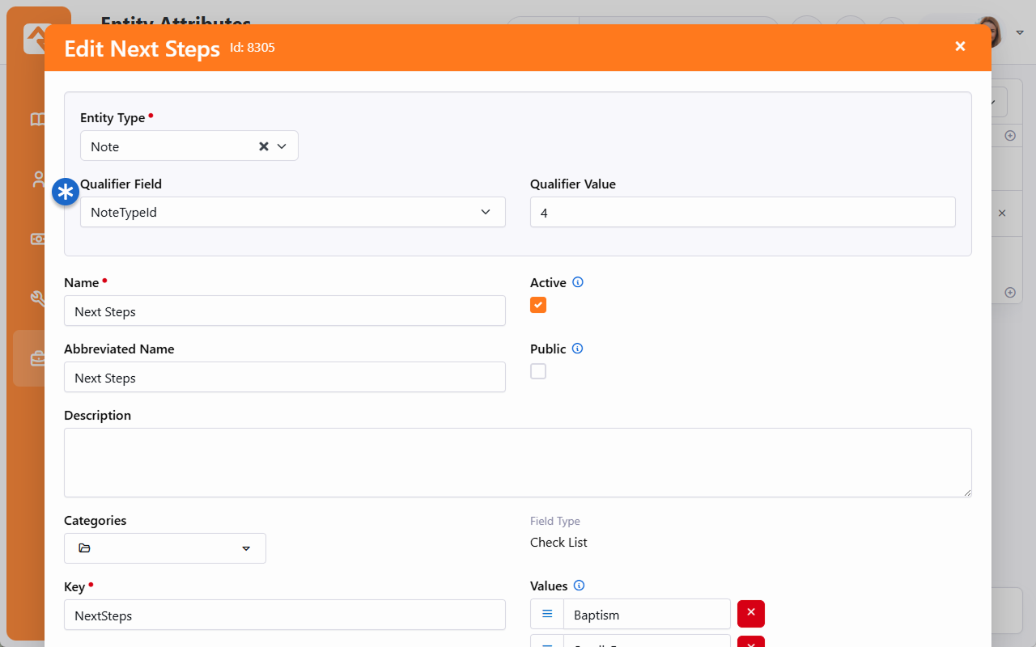This screenshot has height=647, width=1036.
Task: Click the Qualifier Value input field
Action: point(741,212)
